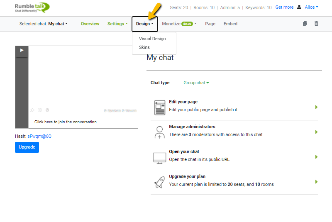Click the page layout icon beside Edit your page

point(159,107)
